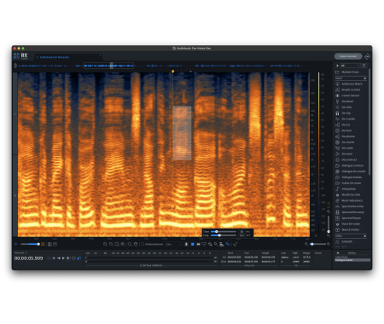
Task: Open the Dialogue Contour module
Action: 352,165
